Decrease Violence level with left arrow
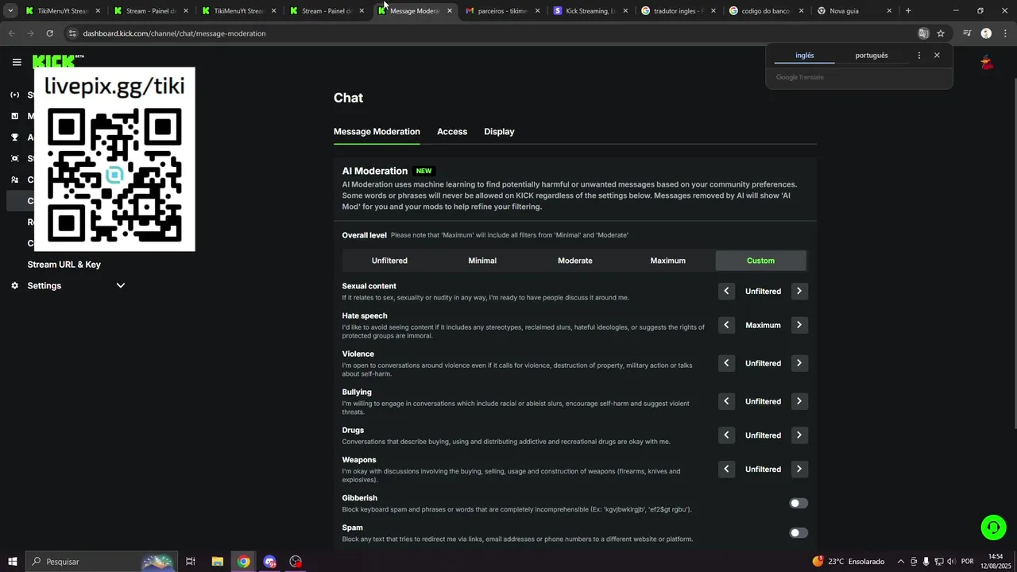Screen dimensions: 1017x572 click(x=726, y=363)
